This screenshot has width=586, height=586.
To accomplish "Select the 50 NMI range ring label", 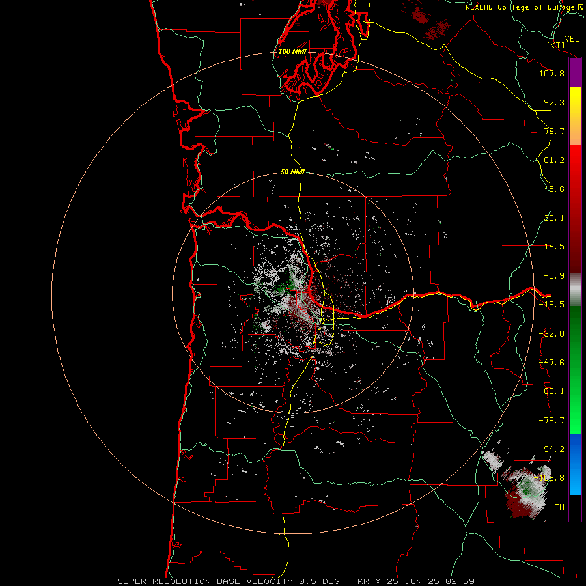I will 292,173.
